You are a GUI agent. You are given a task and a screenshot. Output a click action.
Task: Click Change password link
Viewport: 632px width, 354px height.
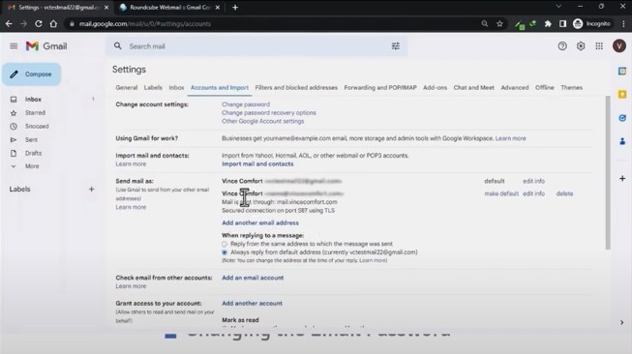coord(246,104)
